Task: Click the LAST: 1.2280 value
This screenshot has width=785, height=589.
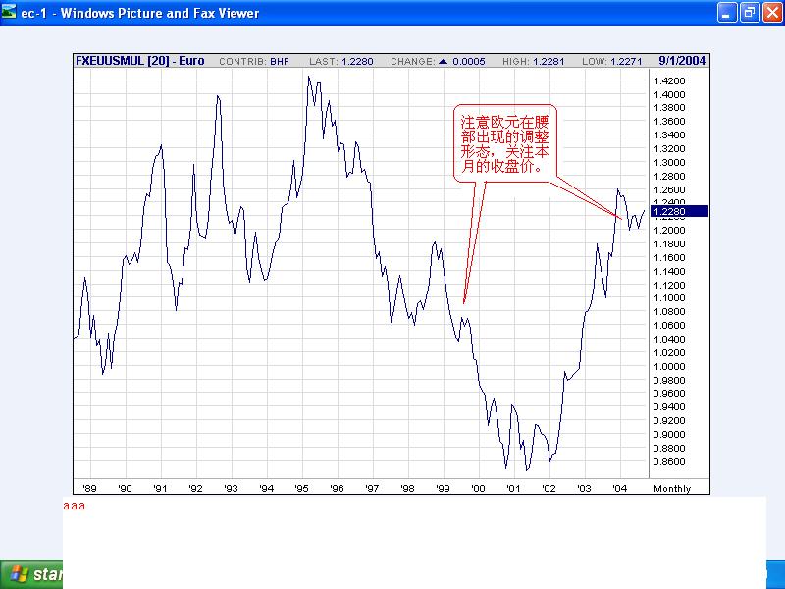Action: pos(340,62)
